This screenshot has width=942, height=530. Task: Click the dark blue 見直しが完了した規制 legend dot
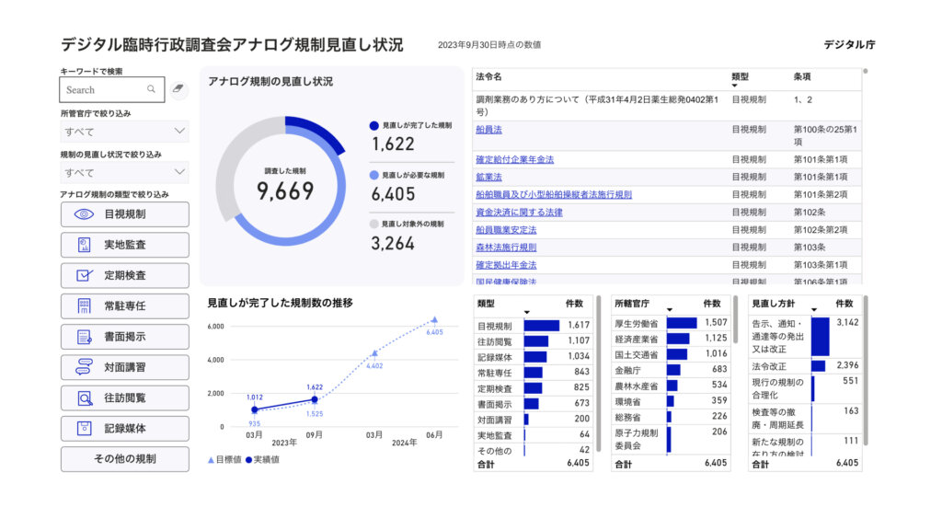(x=373, y=125)
